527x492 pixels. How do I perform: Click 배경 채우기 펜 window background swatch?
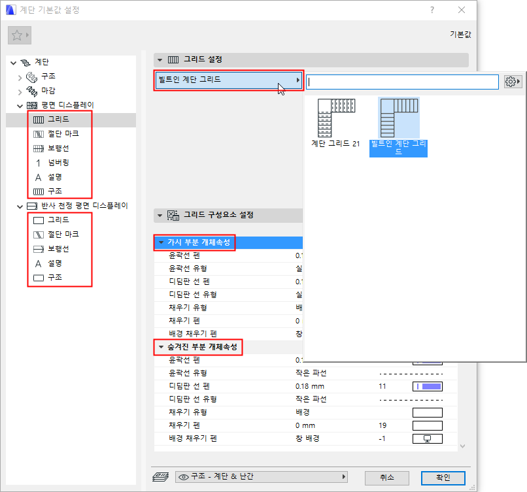(428, 438)
